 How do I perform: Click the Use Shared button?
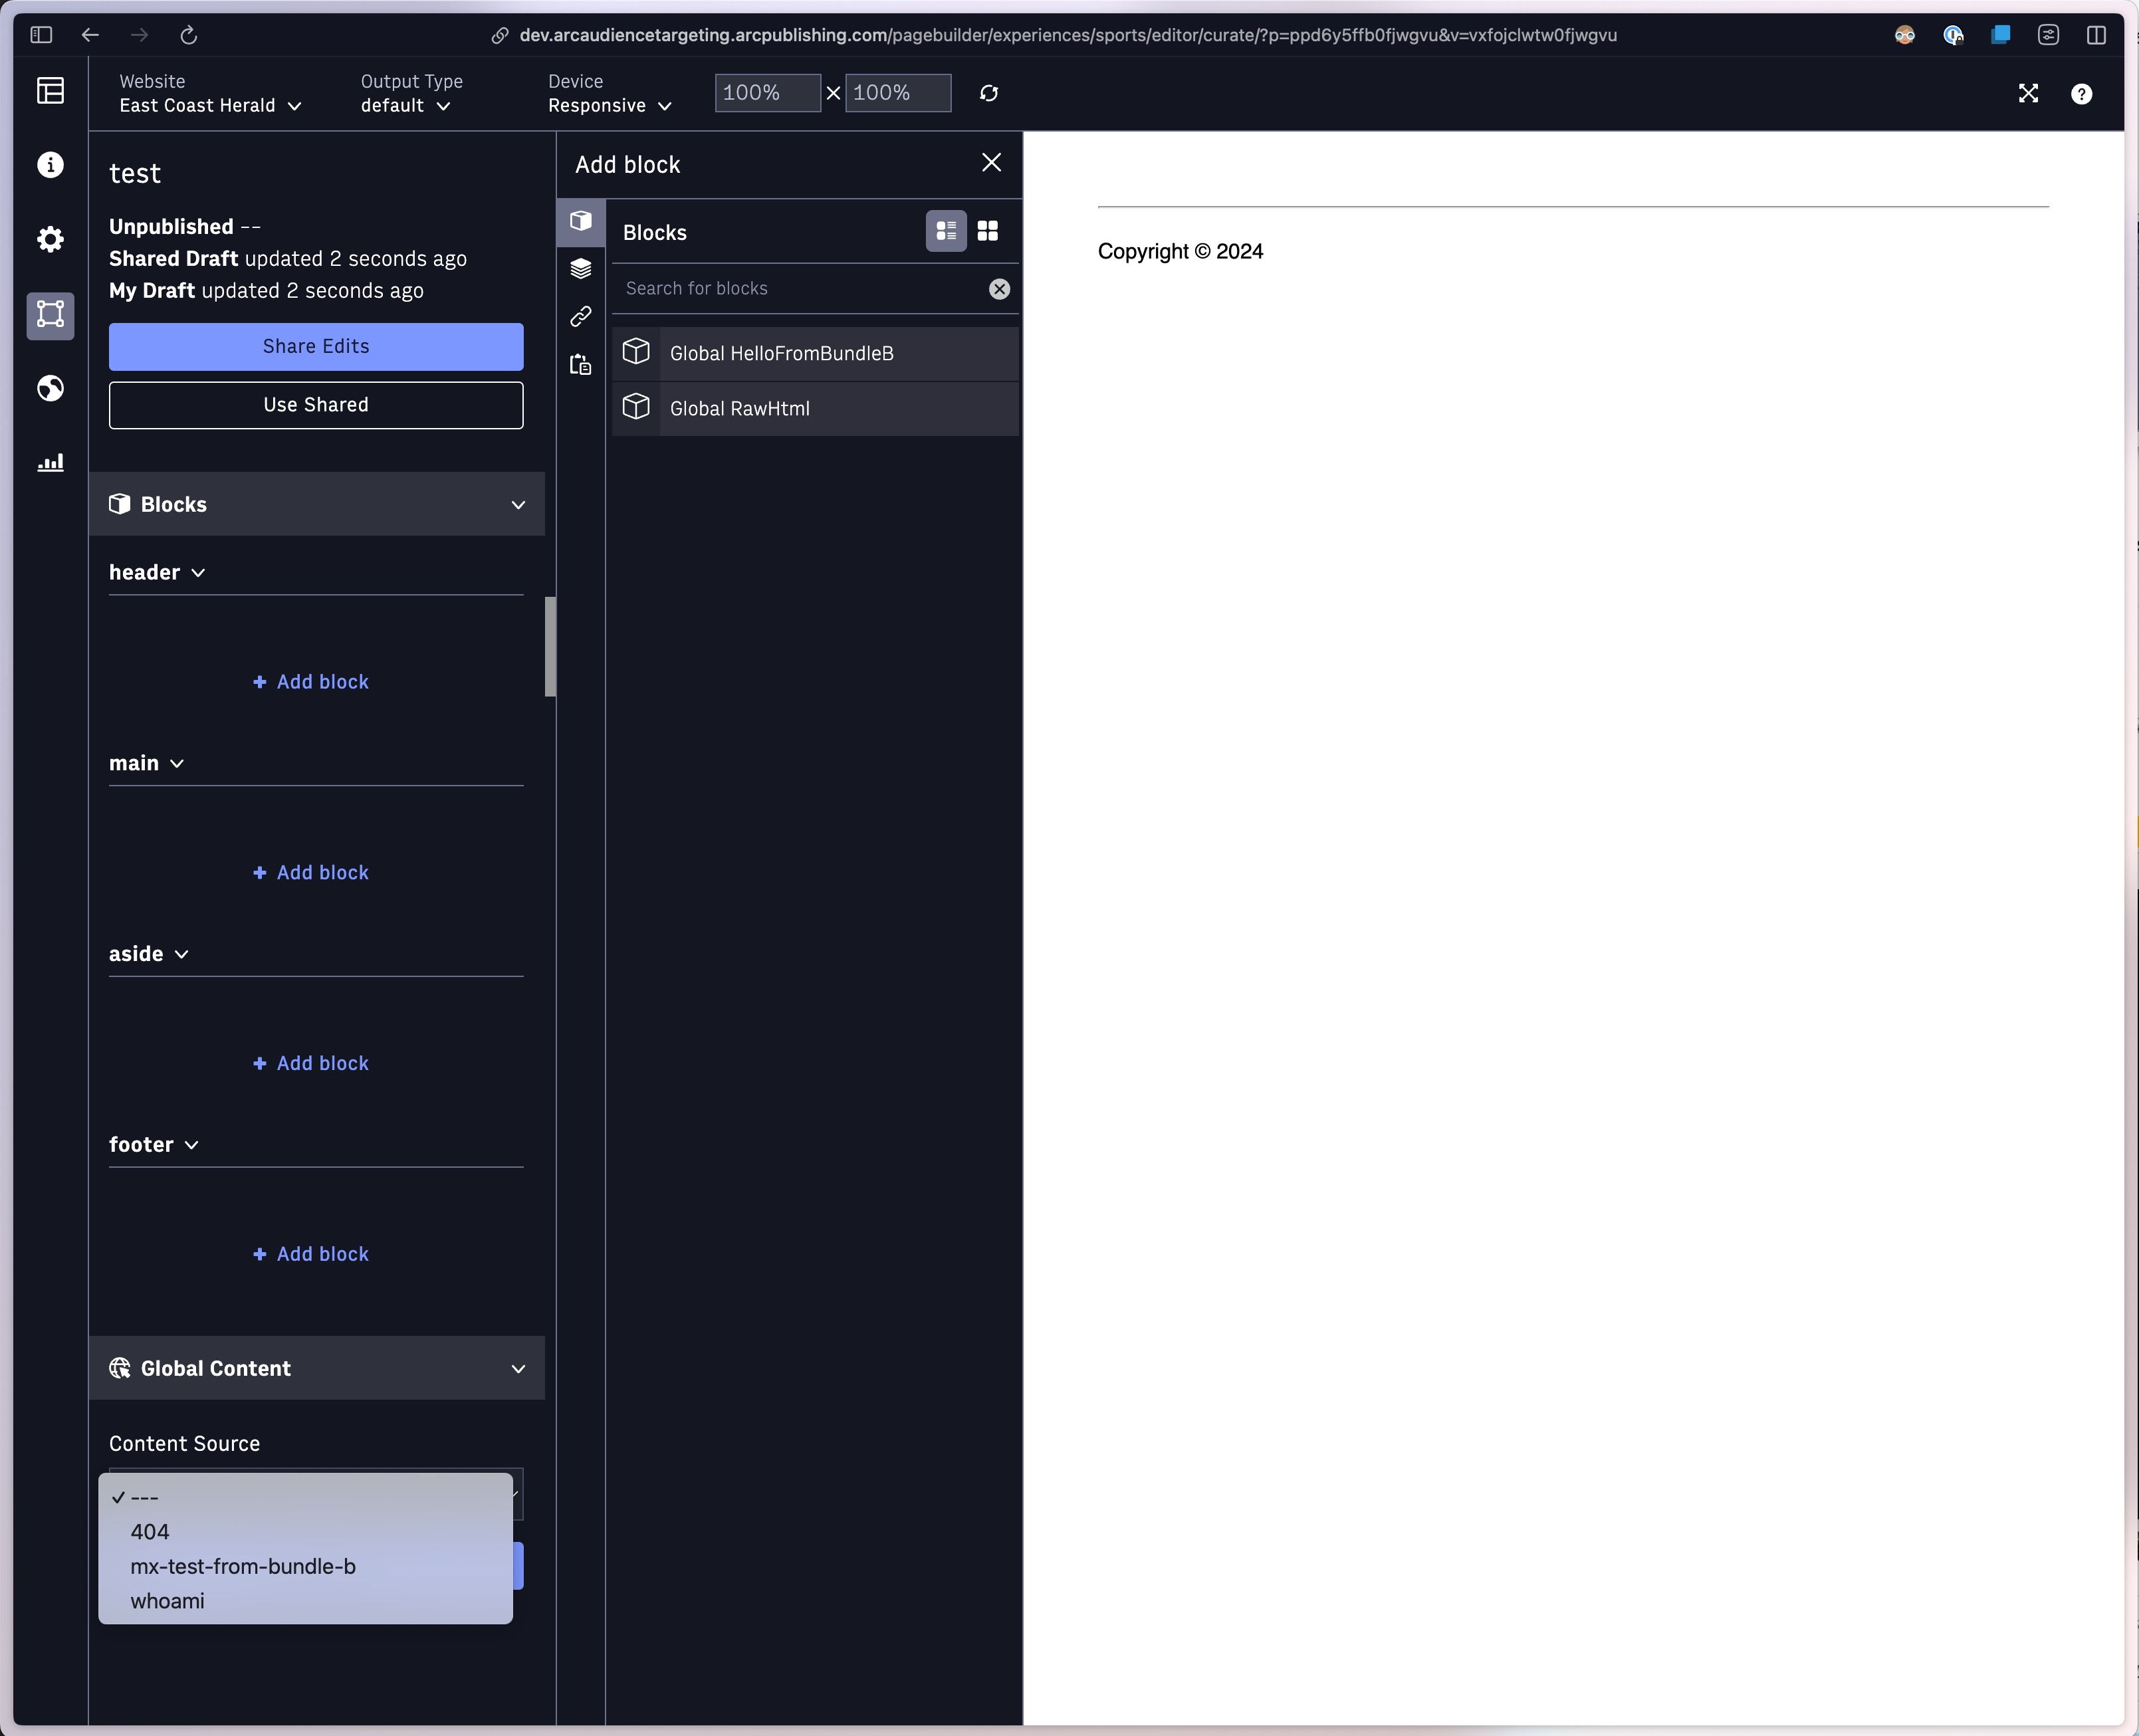point(316,404)
